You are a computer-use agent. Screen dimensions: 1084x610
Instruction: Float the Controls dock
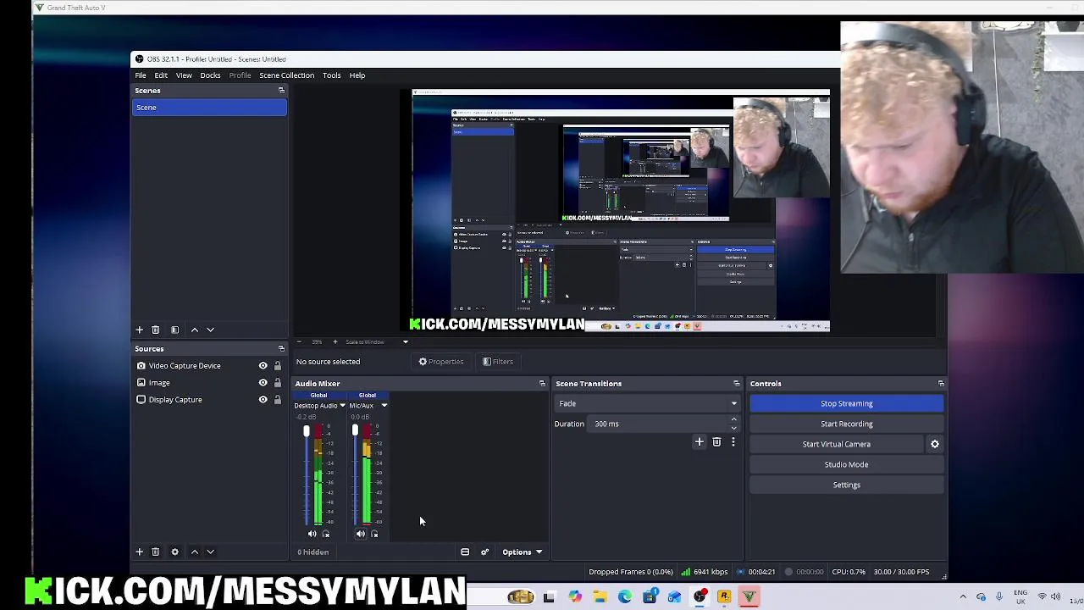tap(940, 384)
